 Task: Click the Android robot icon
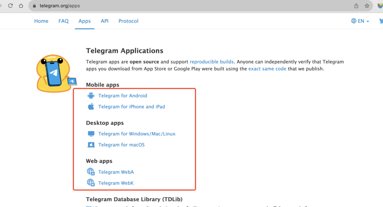(x=91, y=95)
